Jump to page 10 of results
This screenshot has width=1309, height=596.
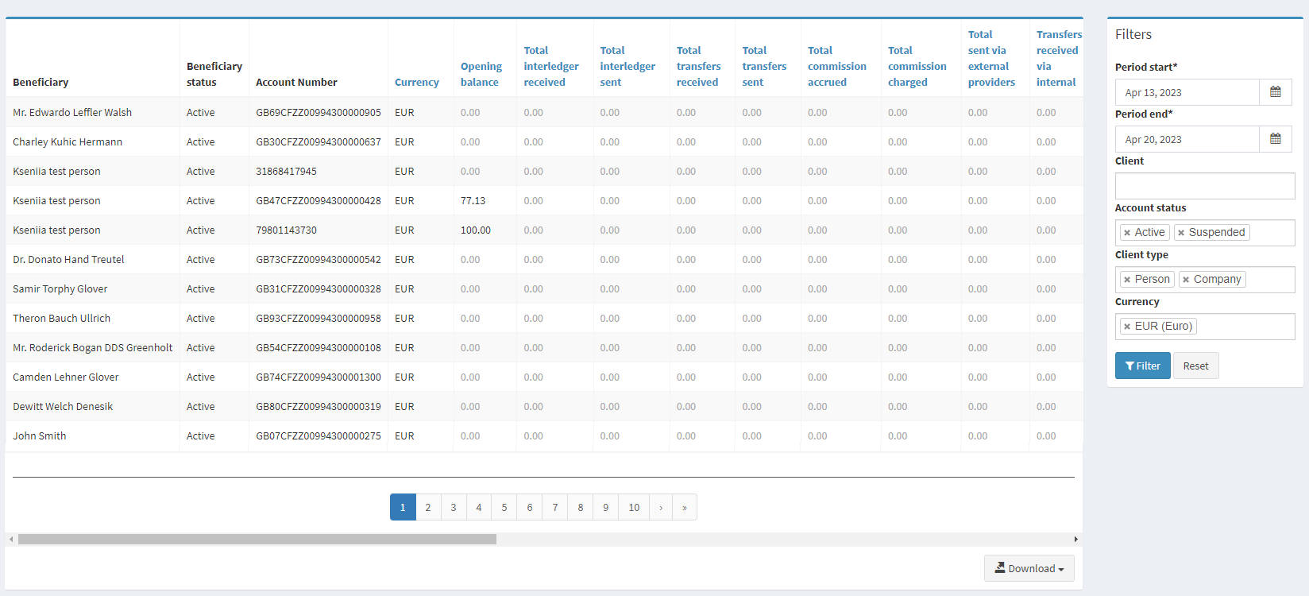(634, 507)
